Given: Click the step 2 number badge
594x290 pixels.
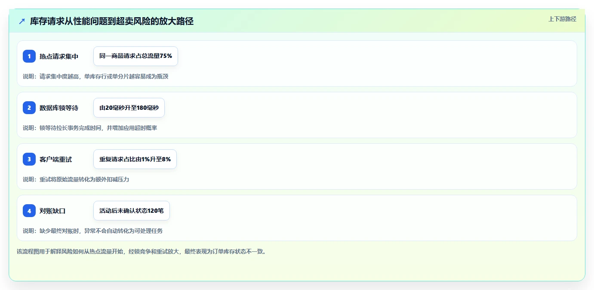Looking at the screenshot, I should coord(29,108).
